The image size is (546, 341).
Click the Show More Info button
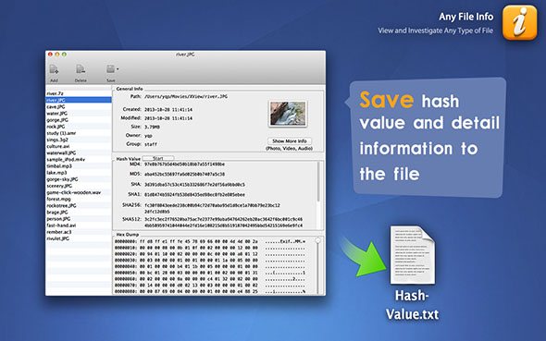click(x=290, y=140)
